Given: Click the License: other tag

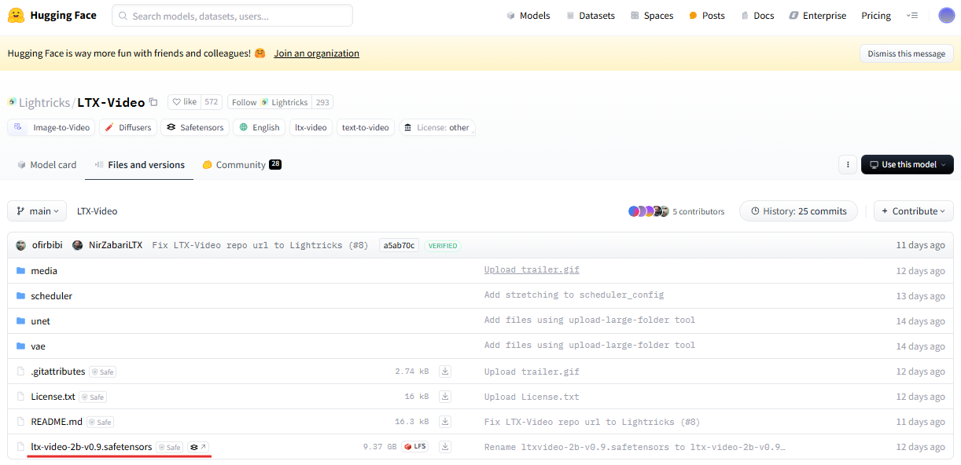Looking at the screenshot, I should coord(437,127).
